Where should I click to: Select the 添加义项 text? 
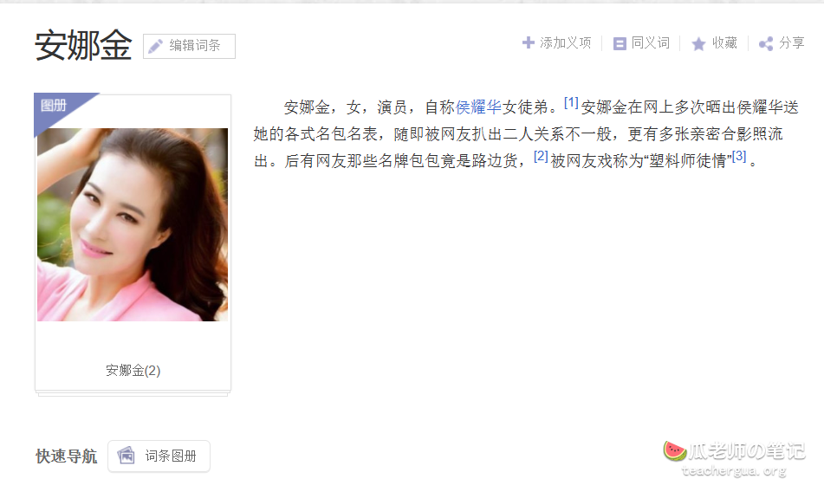pos(566,42)
